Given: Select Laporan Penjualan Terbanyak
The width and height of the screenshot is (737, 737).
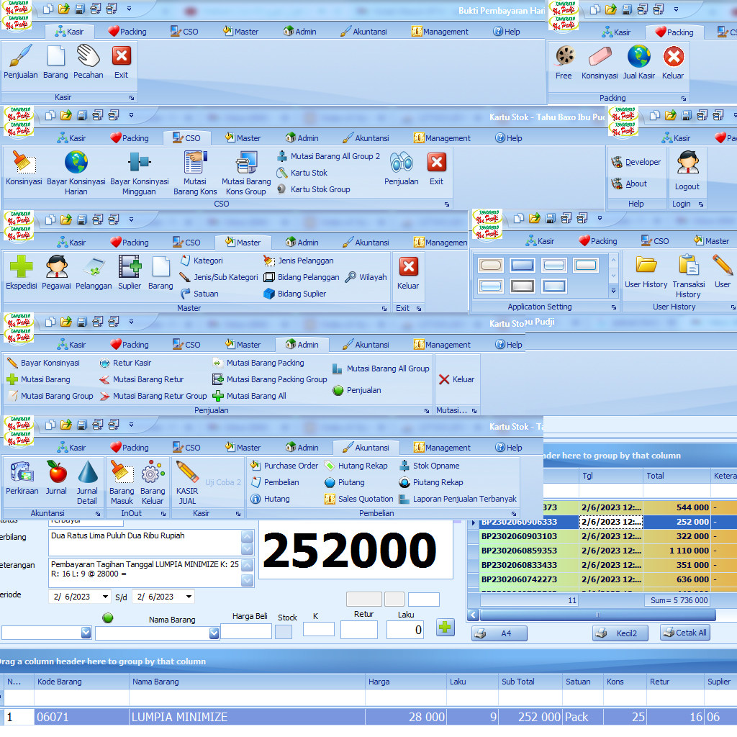Looking at the screenshot, I should click(x=464, y=499).
